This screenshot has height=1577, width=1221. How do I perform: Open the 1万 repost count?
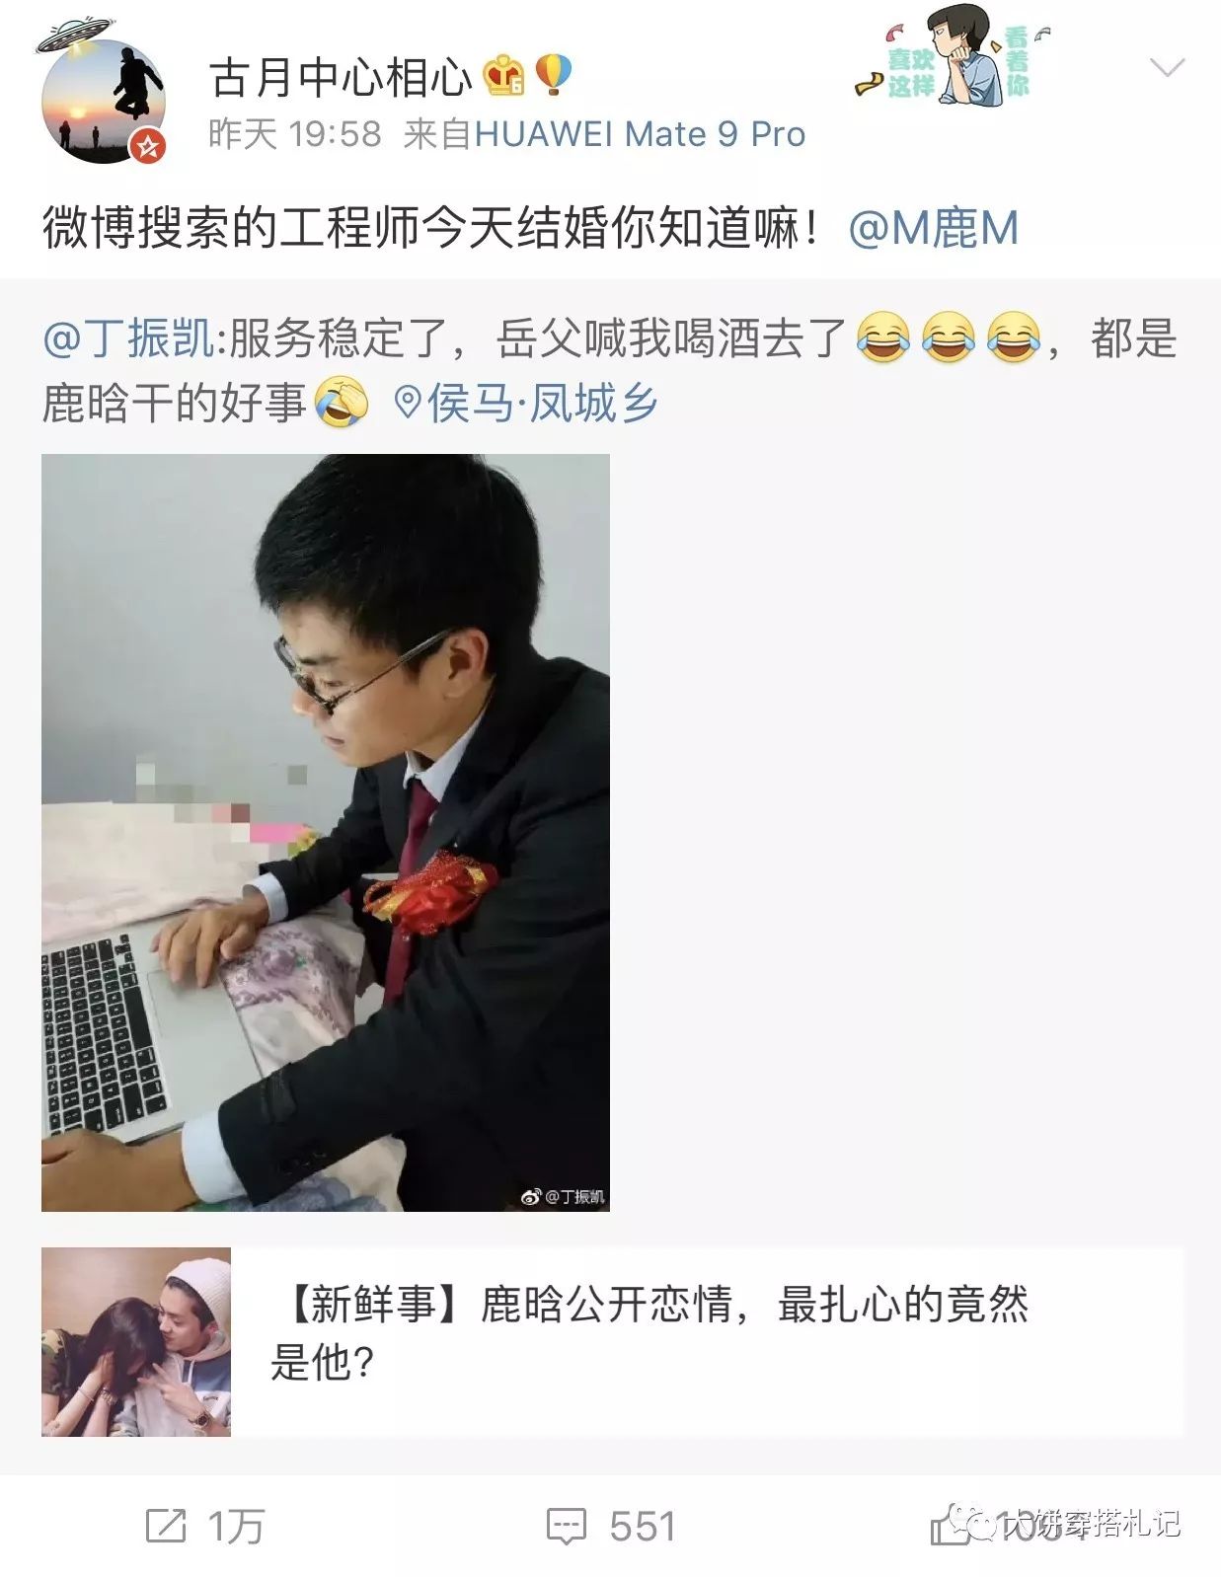236,1527
